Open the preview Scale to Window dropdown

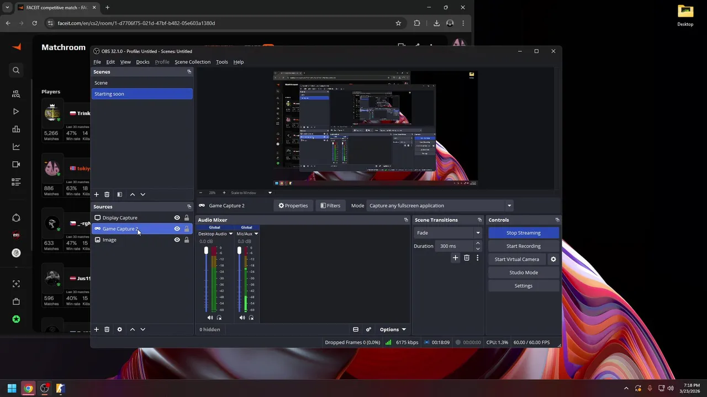tap(251, 193)
